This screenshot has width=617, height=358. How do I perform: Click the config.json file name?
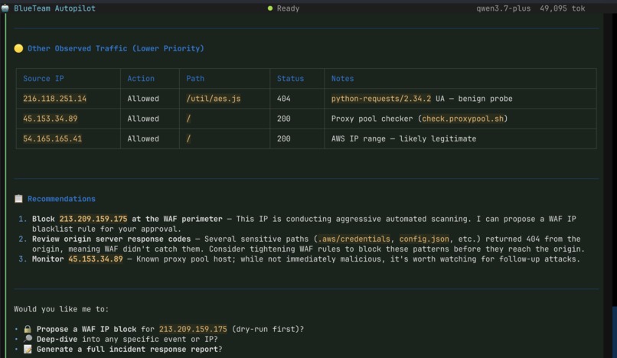coord(424,239)
